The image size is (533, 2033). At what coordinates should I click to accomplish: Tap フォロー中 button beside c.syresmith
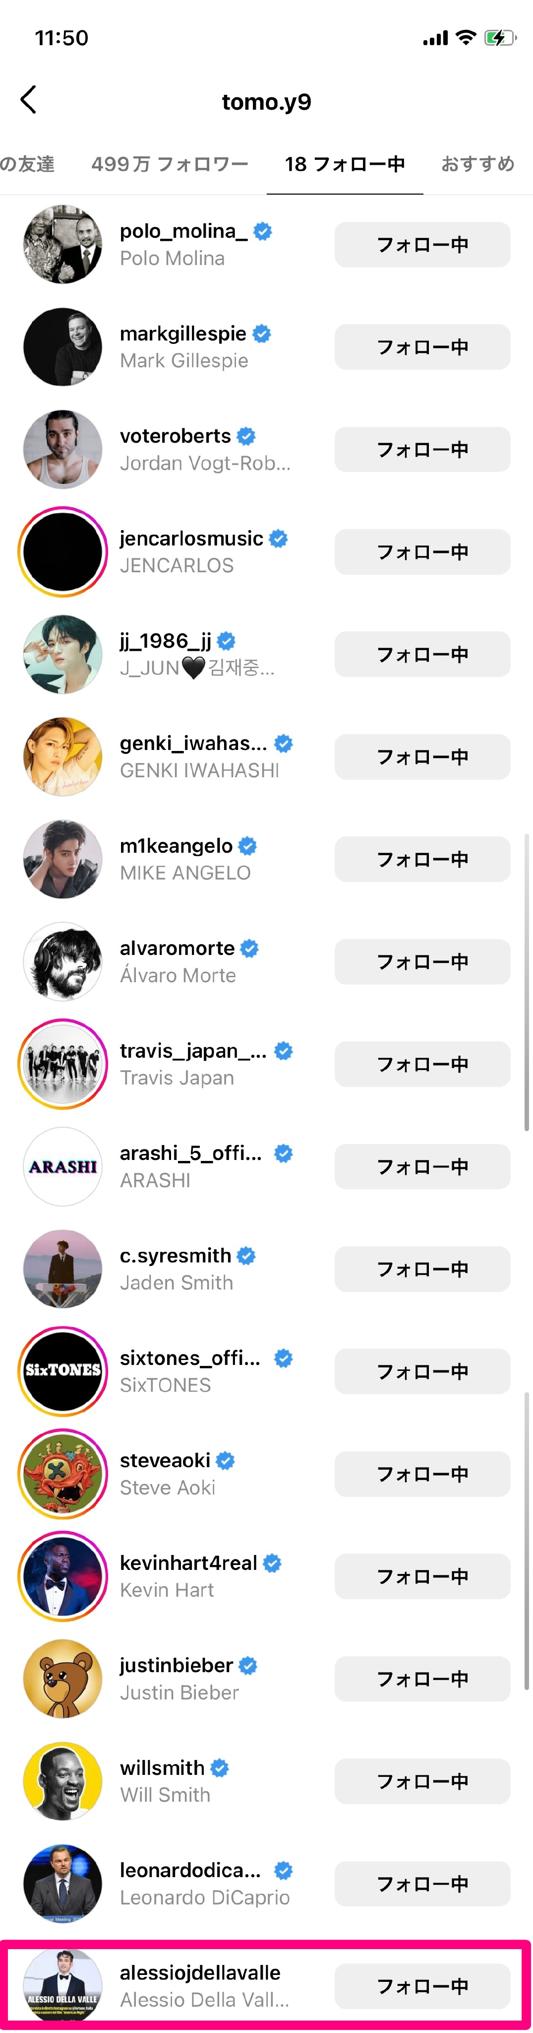[x=422, y=1269]
